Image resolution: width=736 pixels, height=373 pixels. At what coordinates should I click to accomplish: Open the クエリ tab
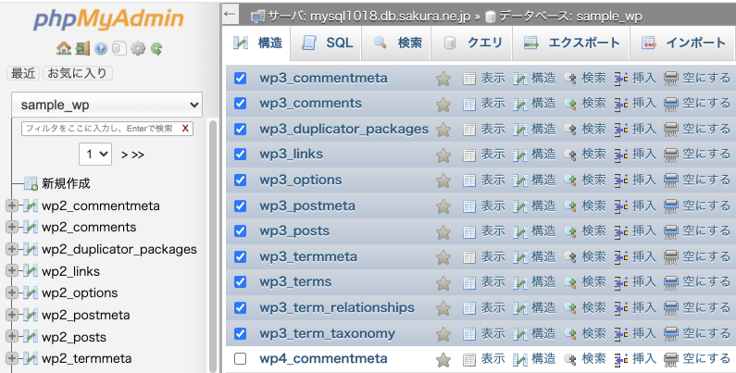pyautogui.click(x=472, y=44)
